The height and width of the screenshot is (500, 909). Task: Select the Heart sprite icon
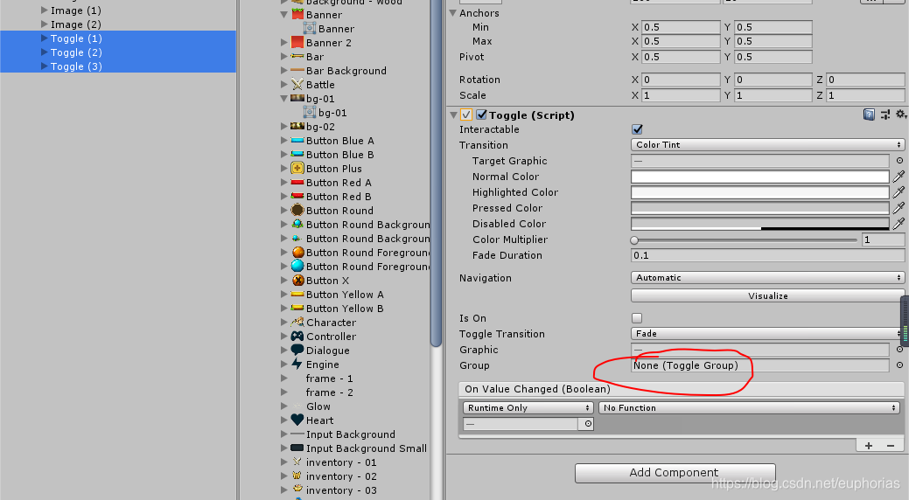(297, 420)
